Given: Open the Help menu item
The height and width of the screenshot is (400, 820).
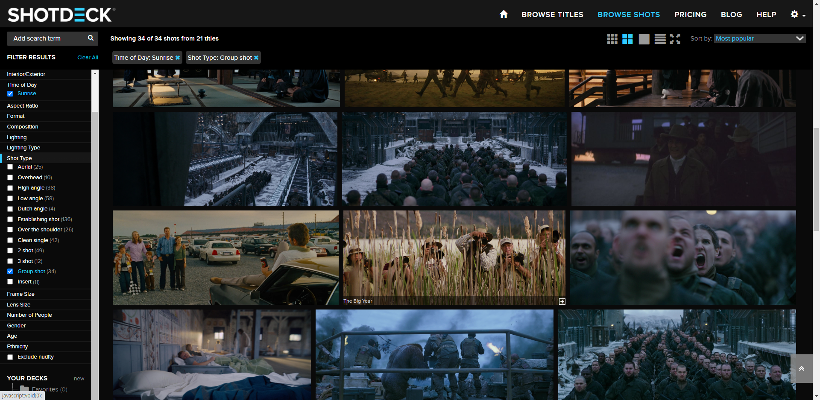Looking at the screenshot, I should [x=766, y=15].
